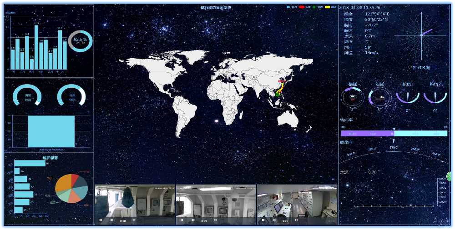Select the 62.5 % donut gauge

pyautogui.click(x=81, y=41)
